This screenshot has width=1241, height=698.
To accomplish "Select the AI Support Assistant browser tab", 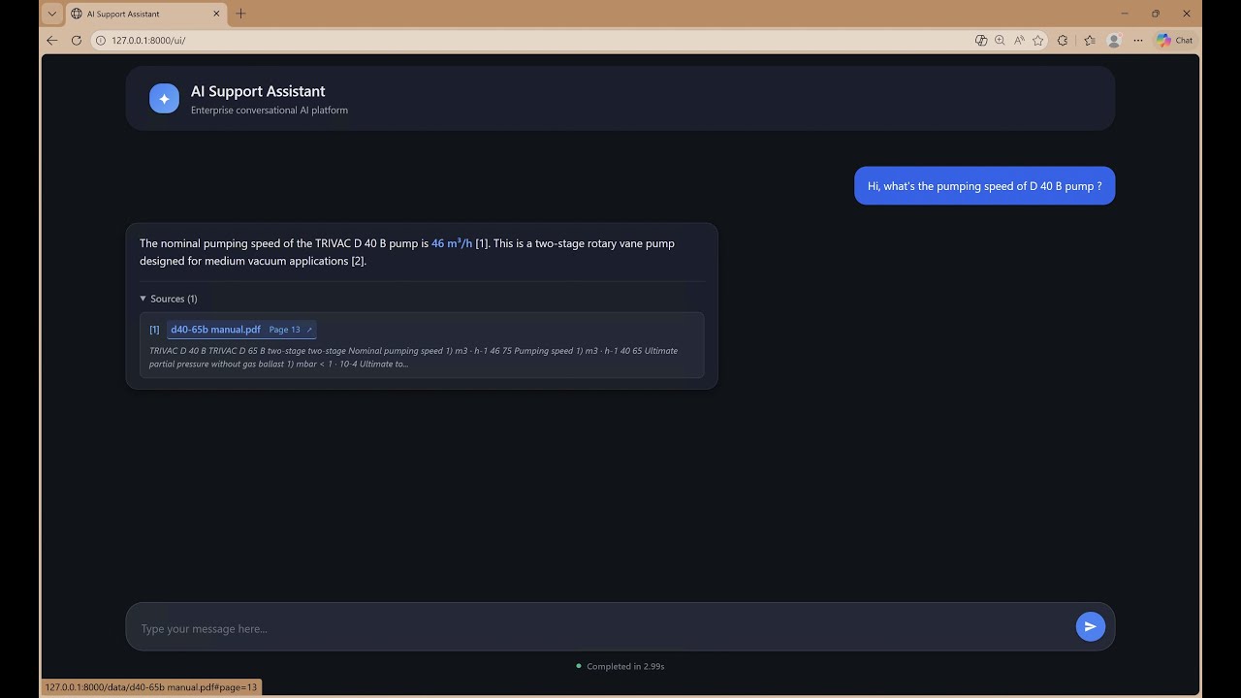I will click(x=145, y=14).
